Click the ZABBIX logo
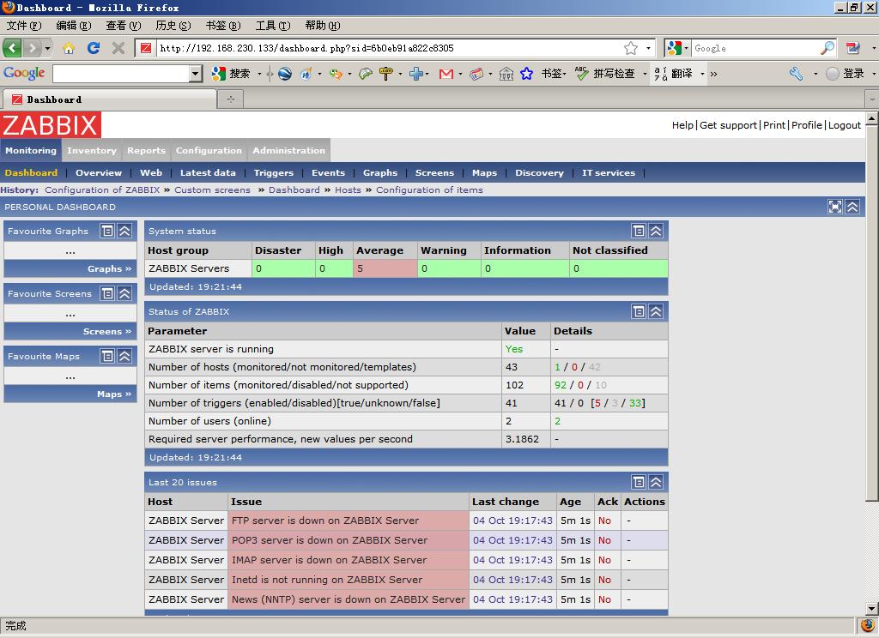 coord(51,124)
